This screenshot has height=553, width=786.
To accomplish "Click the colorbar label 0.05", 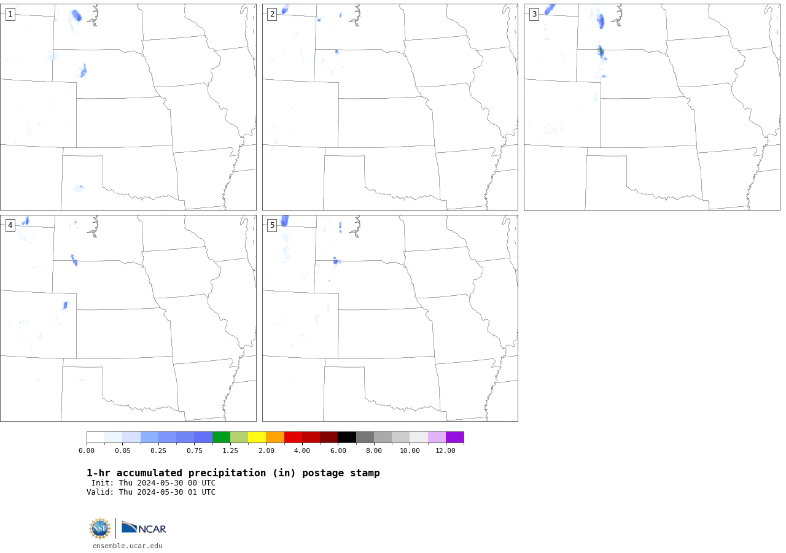I will [x=123, y=451].
